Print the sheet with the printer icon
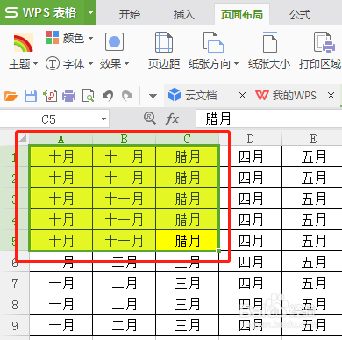This screenshot has width=342, height=340. coord(69,96)
